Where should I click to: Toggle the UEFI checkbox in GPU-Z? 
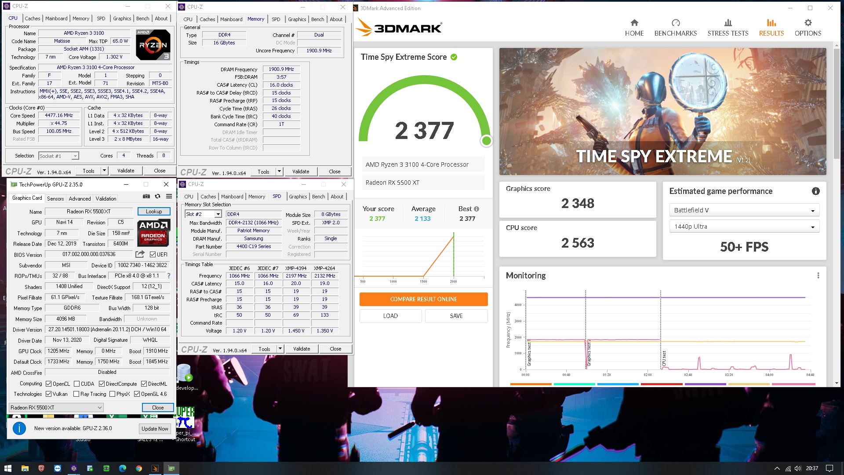[x=153, y=255]
